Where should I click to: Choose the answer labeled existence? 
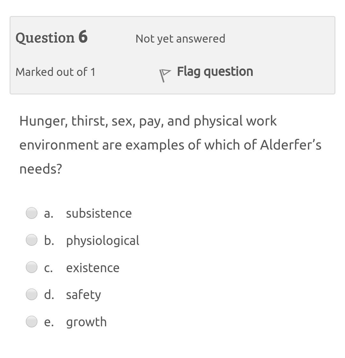92,267
